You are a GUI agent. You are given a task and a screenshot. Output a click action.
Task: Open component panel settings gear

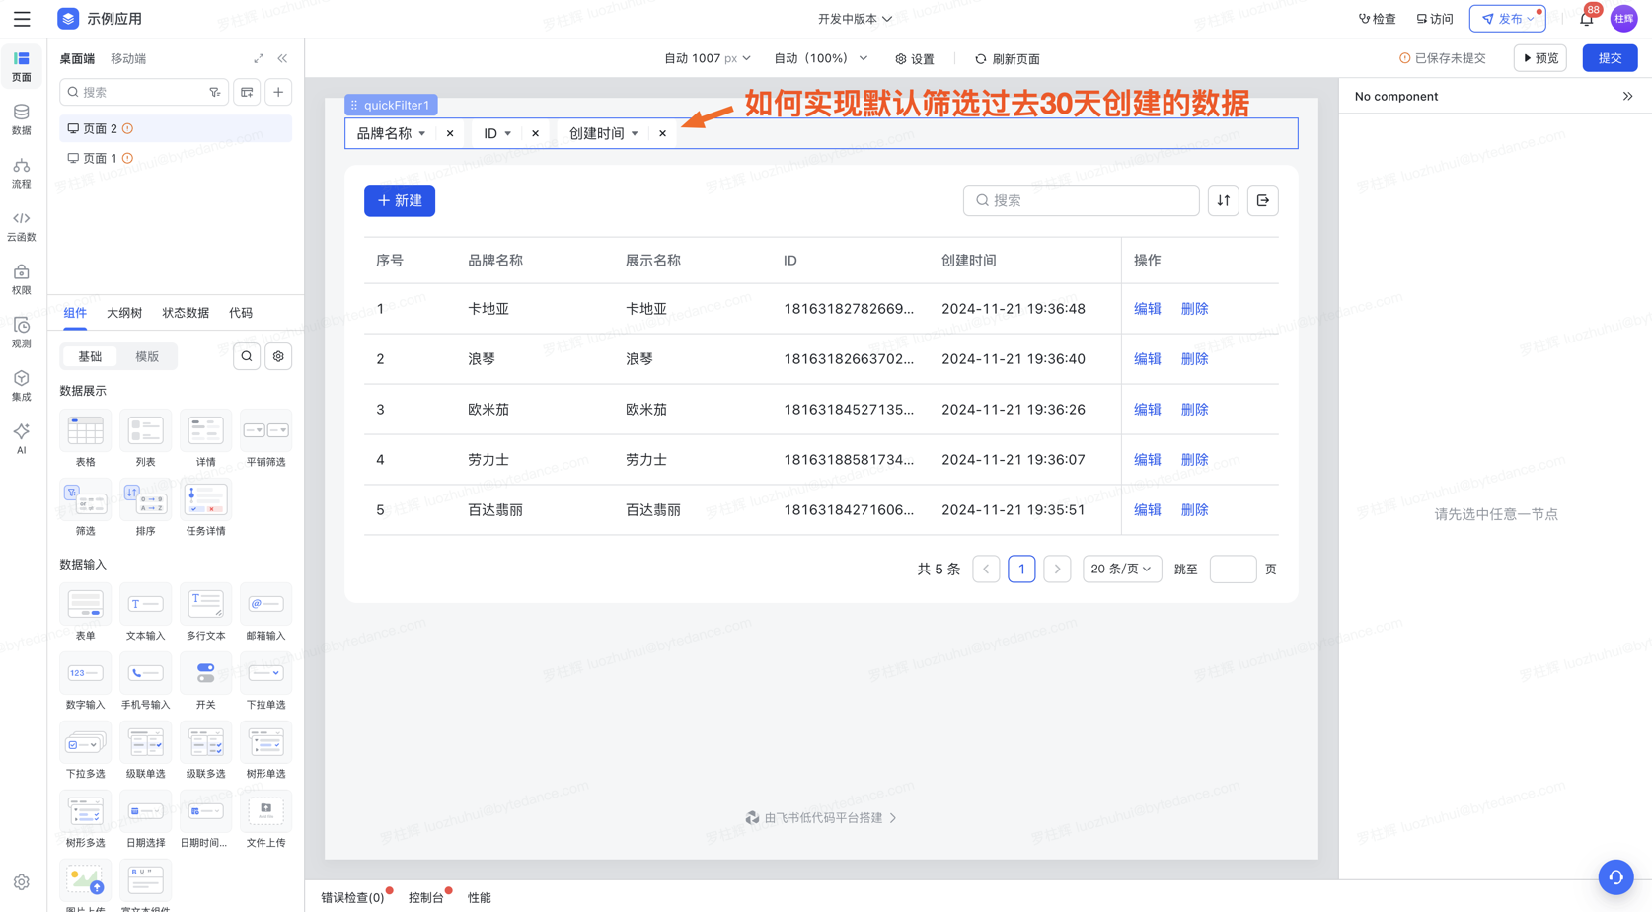point(278,356)
